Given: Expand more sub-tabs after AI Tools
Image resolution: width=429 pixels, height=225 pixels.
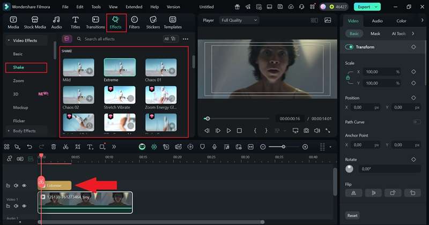Looking at the screenshot, I should (413, 34).
